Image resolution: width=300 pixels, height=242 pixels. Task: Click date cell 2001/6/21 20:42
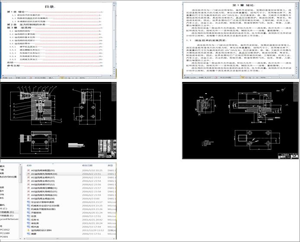[92, 220]
